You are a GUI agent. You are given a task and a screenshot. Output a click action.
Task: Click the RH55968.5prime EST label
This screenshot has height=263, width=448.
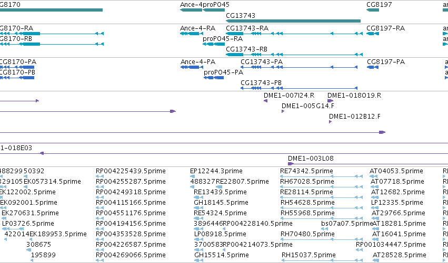pos(307,213)
